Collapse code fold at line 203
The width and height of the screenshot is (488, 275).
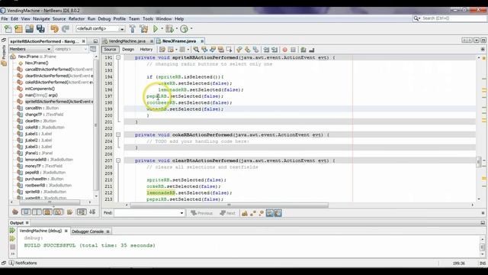[118, 134]
